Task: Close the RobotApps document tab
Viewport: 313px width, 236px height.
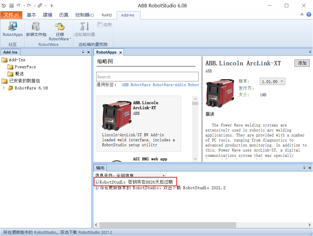Action: 121,52
